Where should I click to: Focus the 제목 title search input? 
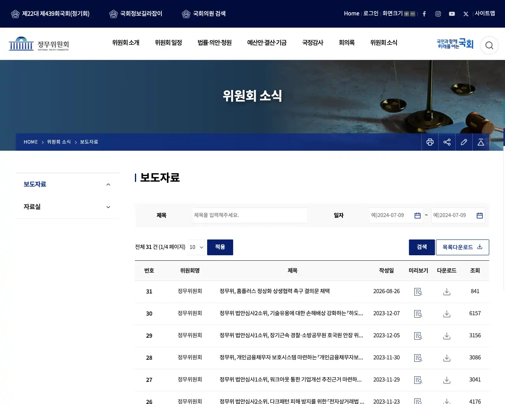[250, 215]
